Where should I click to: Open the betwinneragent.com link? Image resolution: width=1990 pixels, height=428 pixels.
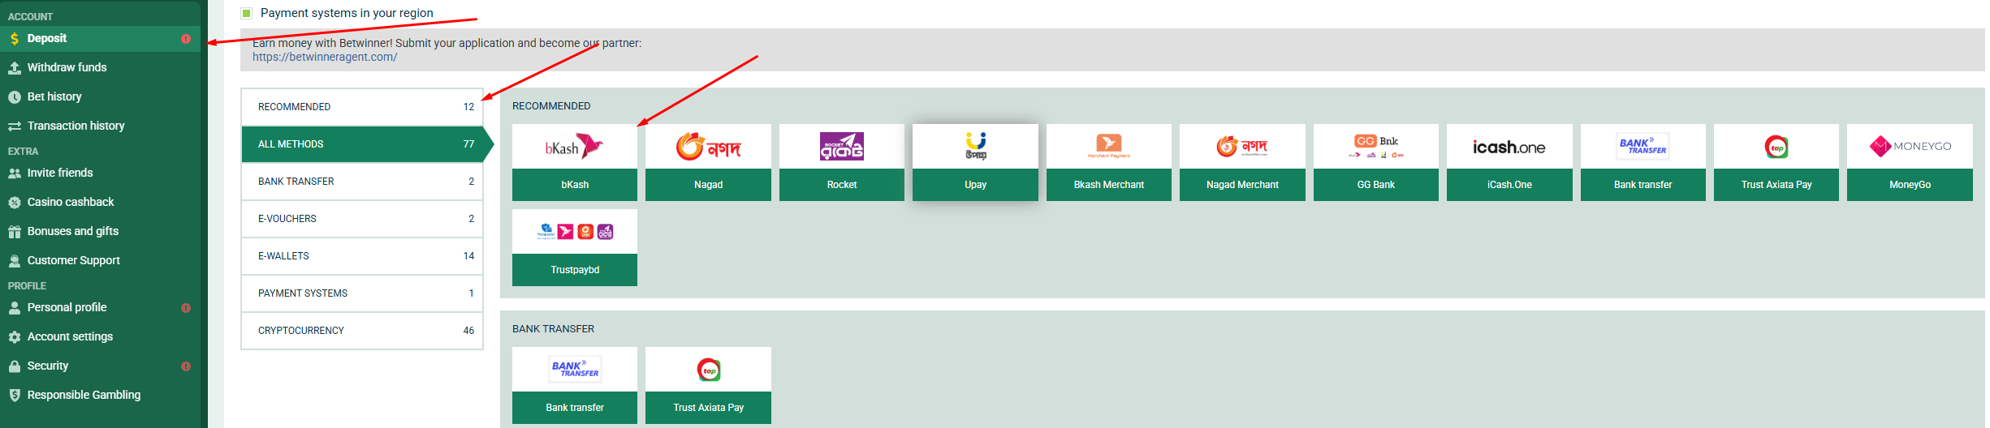(325, 58)
